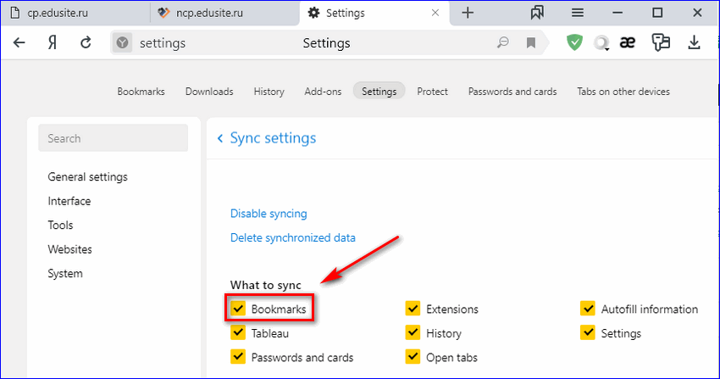Switch to the History tab
Image resolution: width=720 pixels, height=379 pixels.
pos(269,92)
